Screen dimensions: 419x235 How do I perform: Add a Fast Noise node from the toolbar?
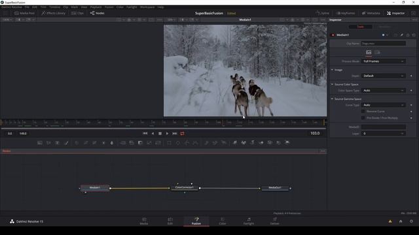tap(48, 143)
